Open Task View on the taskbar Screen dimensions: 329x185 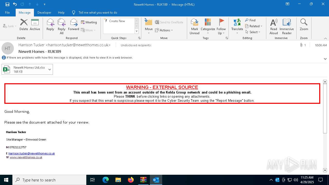93,180
